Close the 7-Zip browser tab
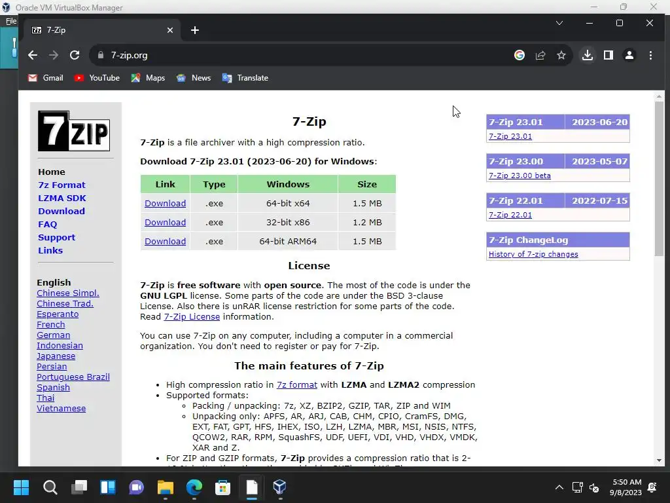Viewport: 670px width, 503px height. tap(170, 30)
